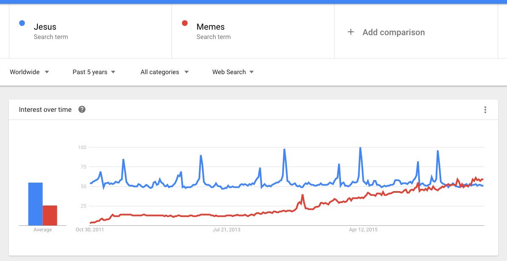This screenshot has width=507, height=261.
Task: Click the red dot next to Memes
Action: click(185, 23)
